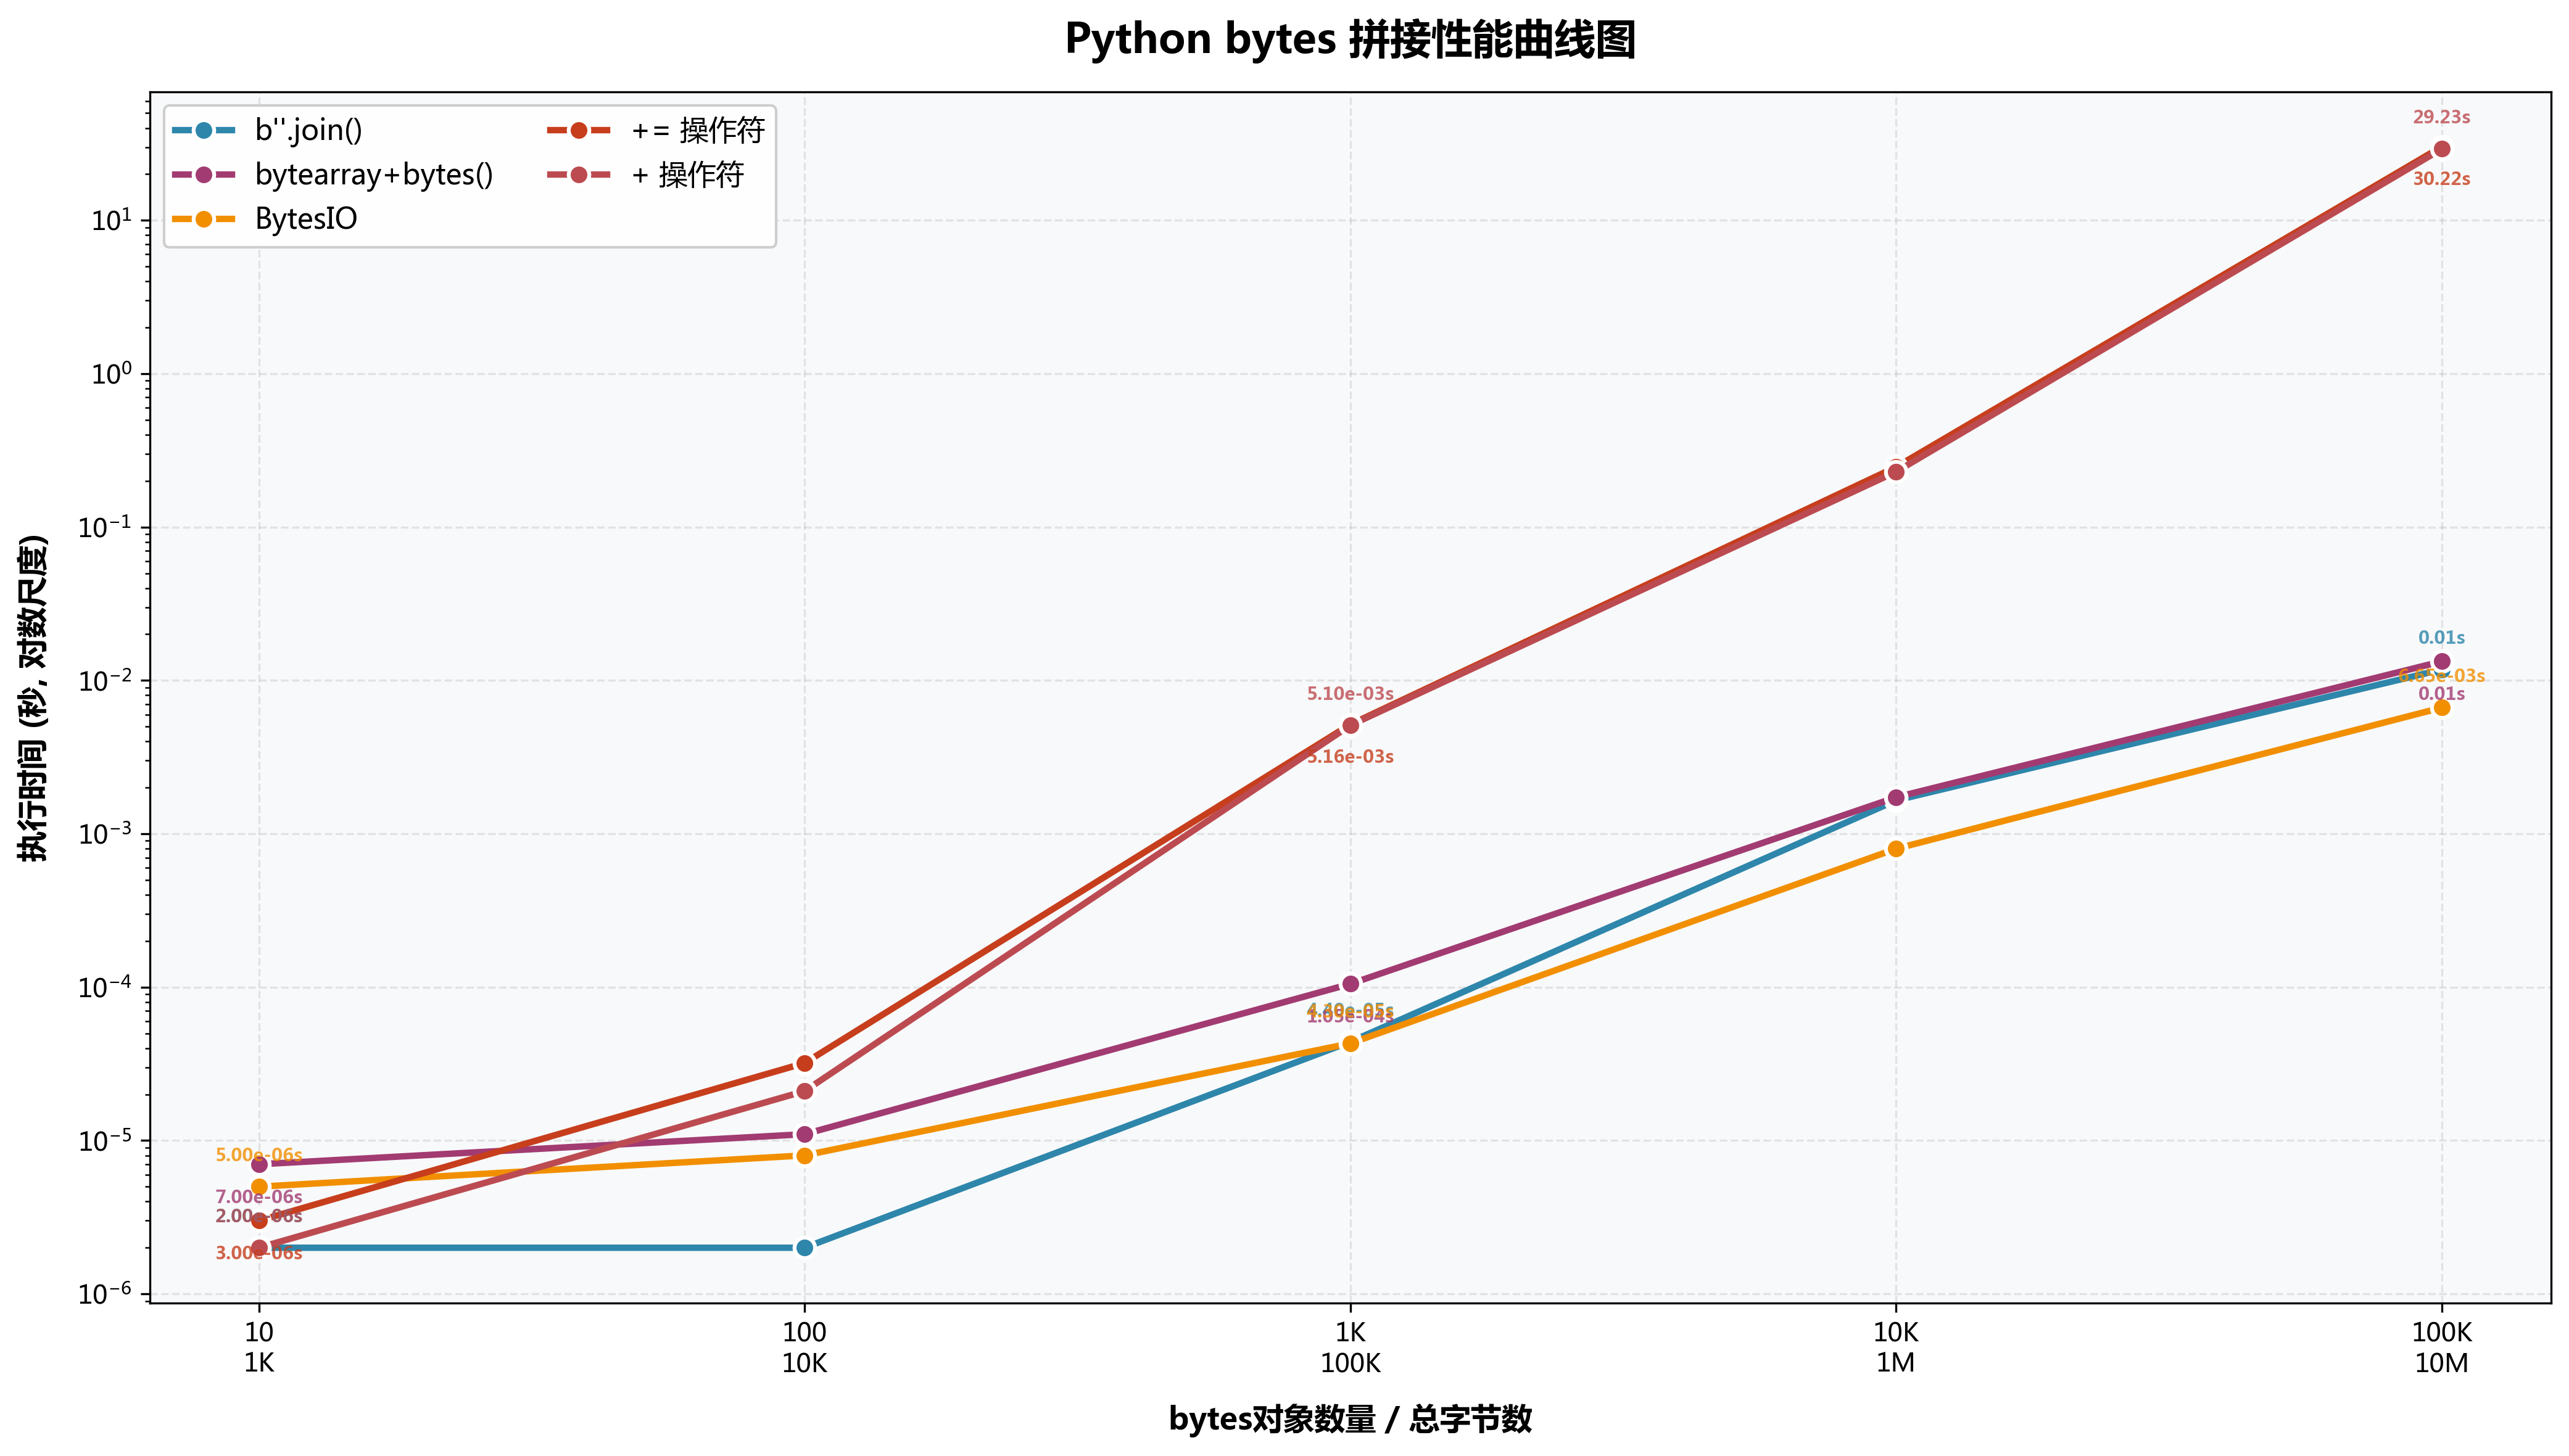Click the orange BytesIO point at 10K

point(1896,848)
